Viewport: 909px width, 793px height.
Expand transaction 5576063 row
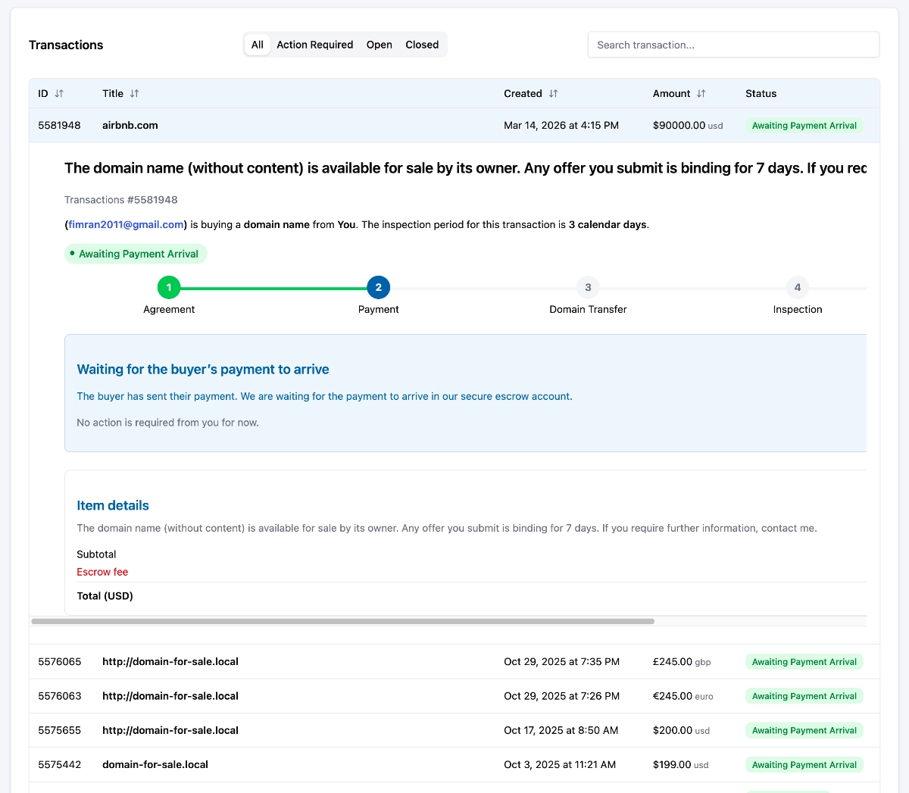coord(454,696)
